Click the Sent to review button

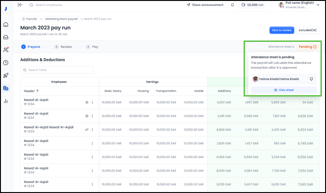[x=281, y=30]
